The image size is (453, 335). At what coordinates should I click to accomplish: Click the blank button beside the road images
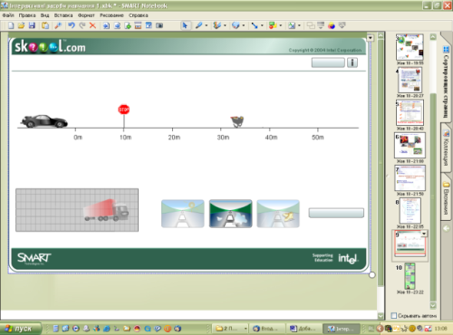click(x=336, y=213)
